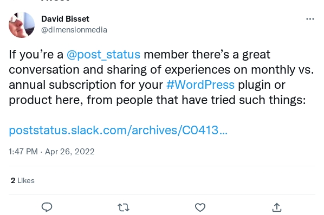Viewport: 324px width, 215px height.
Task: Open the three-dot more options menu
Action: (310, 19)
